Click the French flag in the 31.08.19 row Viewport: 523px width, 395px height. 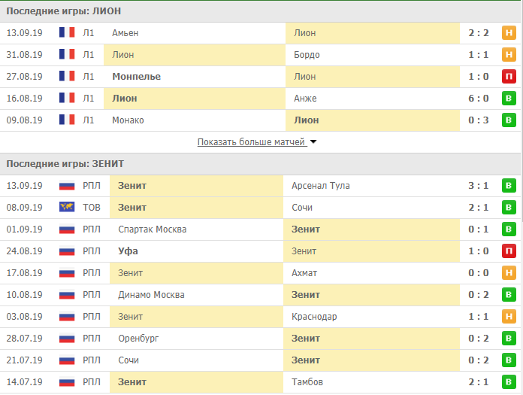pos(67,54)
